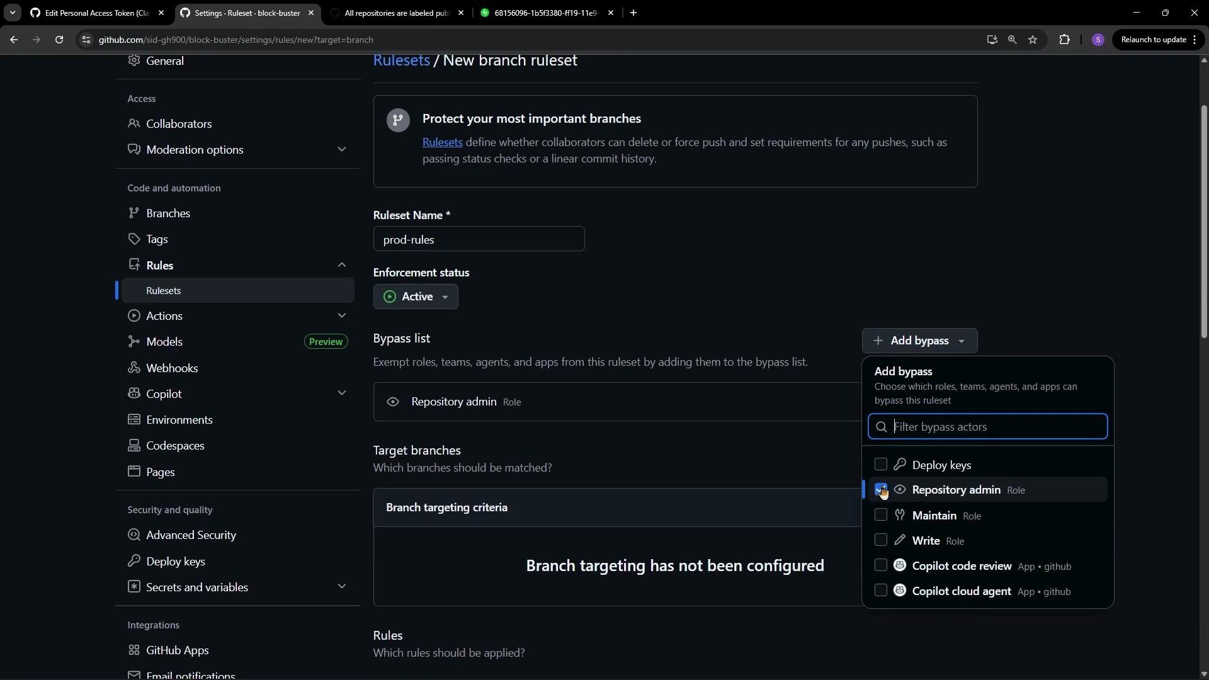Uncheck the Repository admin bypass checkbox
This screenshot has width=1209, height=680.
(881, 489)
